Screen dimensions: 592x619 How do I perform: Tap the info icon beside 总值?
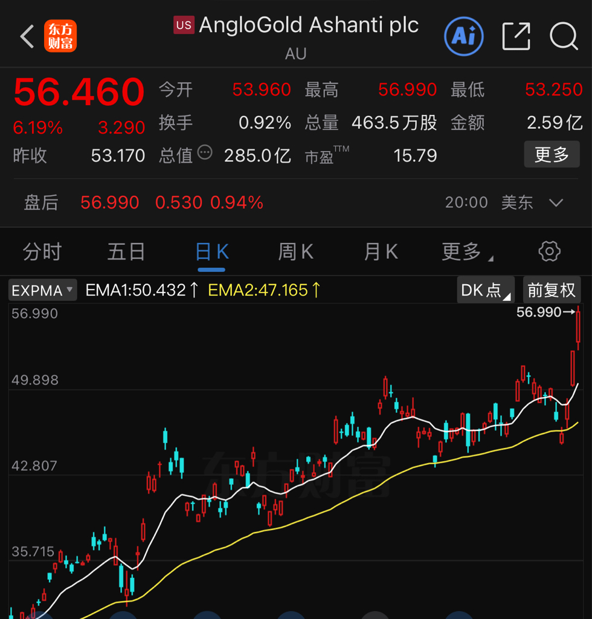(205, 152)
